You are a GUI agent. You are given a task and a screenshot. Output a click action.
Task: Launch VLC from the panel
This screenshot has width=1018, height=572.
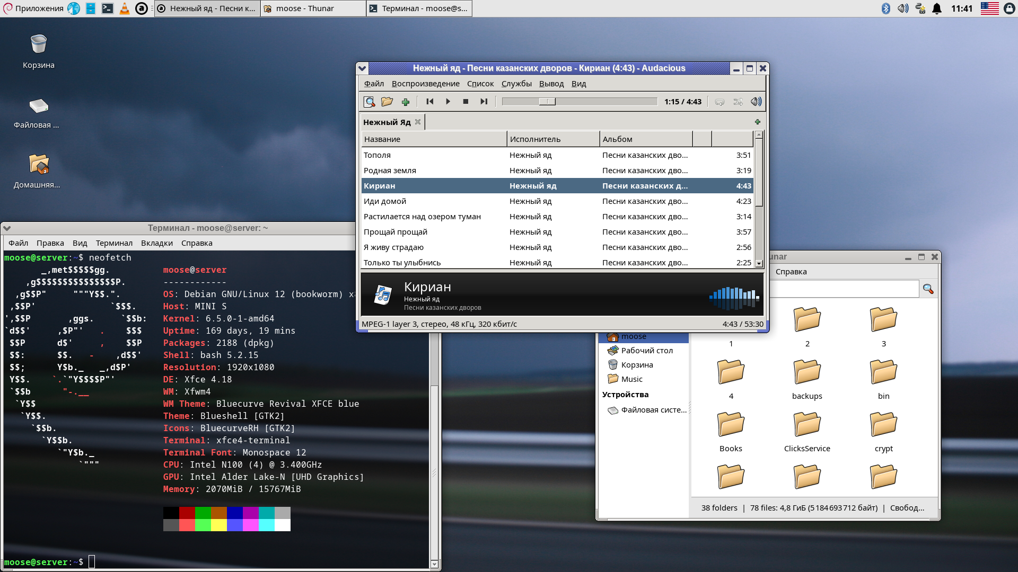pos(125,8)
